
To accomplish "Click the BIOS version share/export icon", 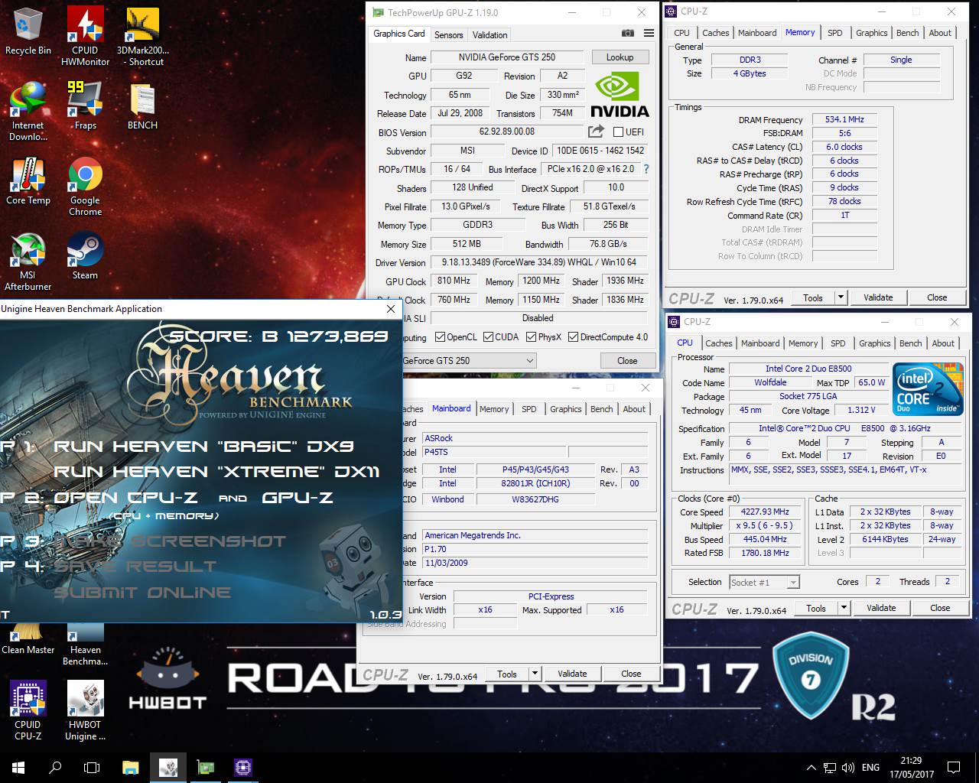I will (596, 132).
